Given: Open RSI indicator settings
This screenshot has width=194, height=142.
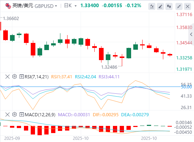Looking at the screenshot, I should click(15, 77).
